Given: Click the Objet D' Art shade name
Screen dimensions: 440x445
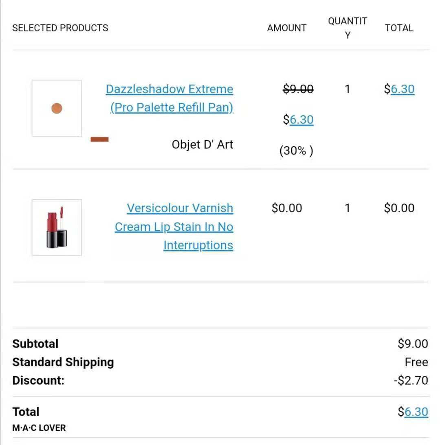Looking at the screenshot, I should (202, 144).
